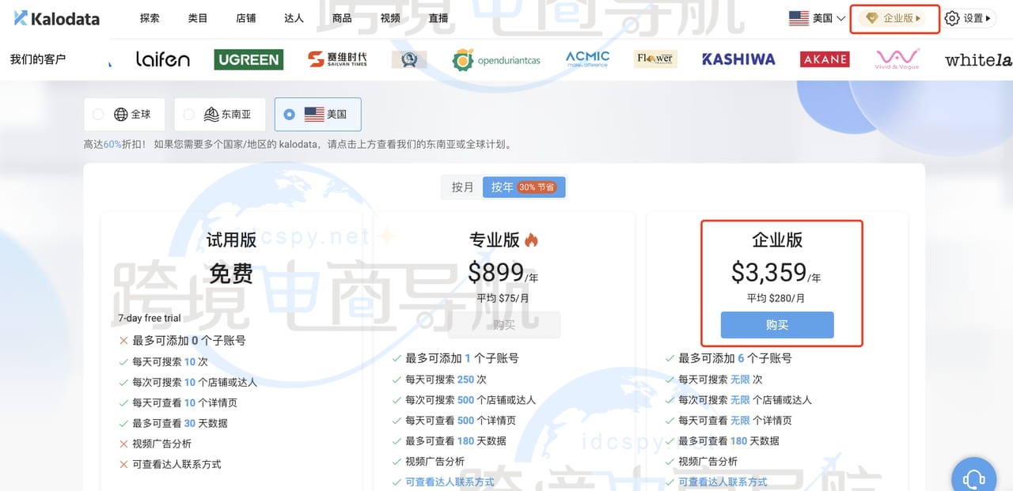Click the AKANE red logo
The height and width of the screenshot is (491, 1013).
pyautogui.click(x=825, y=59)
